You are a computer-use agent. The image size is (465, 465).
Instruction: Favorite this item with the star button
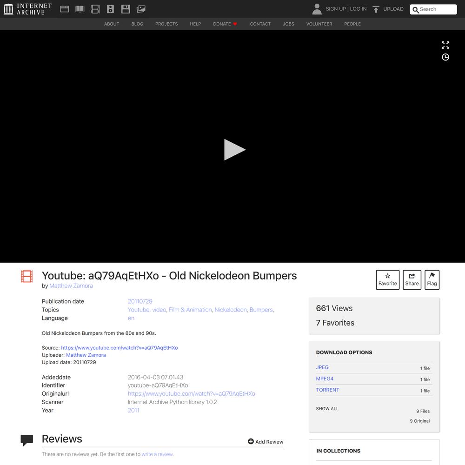pos(388,279)
